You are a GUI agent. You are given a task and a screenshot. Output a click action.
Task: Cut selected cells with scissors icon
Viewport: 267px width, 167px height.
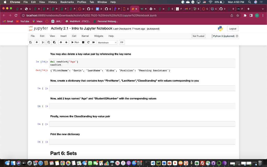tap(43, 42)
